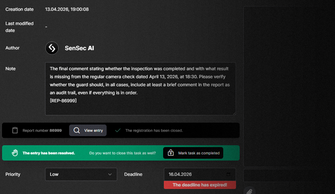
Task: Open the Priority dropdown set to Low
Action: (81, 174)
